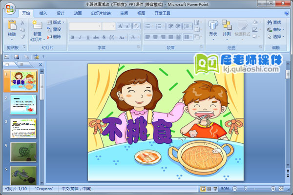Open the Line Spacing dropdown
The width and height of the screenshot is (293, 195).
(x=188, y=26)
